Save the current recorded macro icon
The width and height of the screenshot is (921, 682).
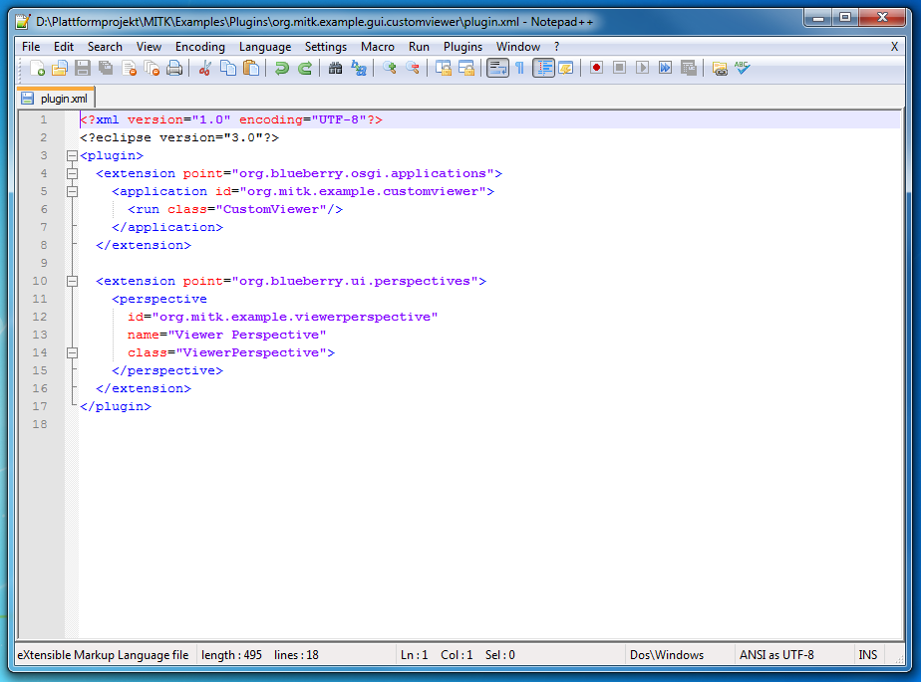[689, 68]
